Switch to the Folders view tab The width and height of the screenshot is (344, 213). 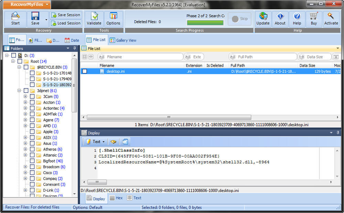pos(17,40)
